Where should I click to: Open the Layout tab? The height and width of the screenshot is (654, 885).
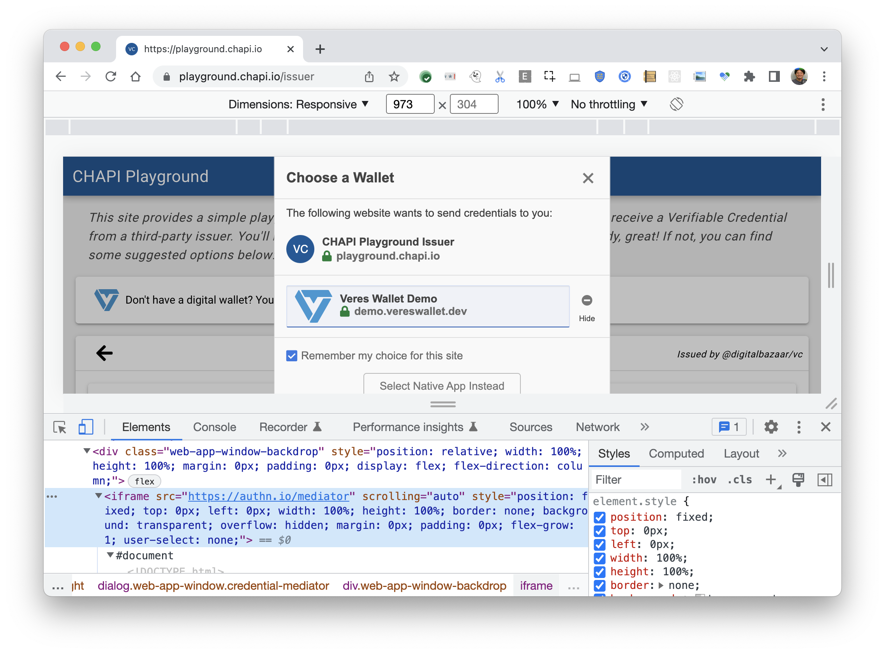click(x=741, y=454)
